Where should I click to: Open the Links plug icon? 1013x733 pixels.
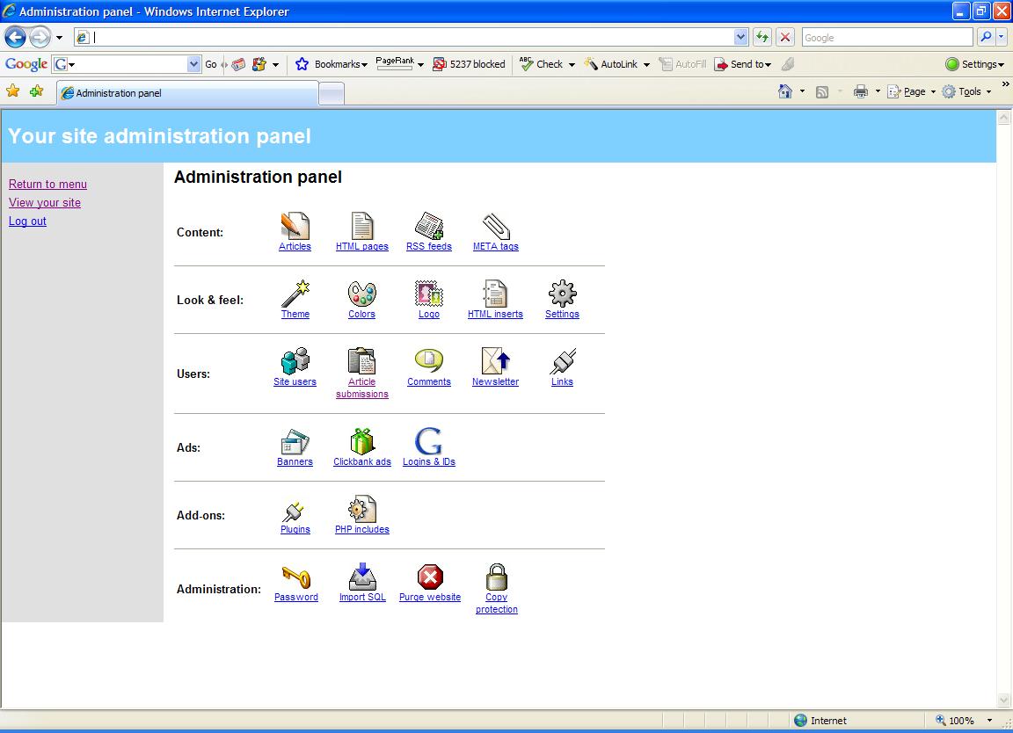(562, 361)
